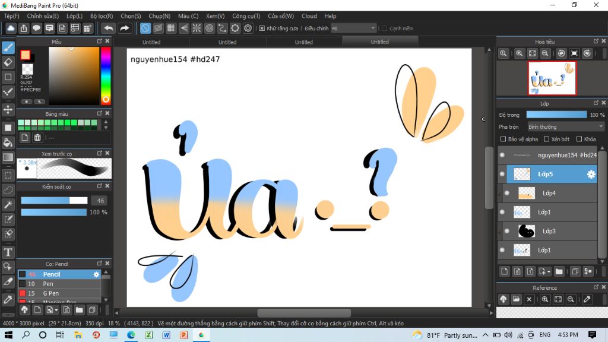Screen dimensions: 608x342
Task: Open reference image folder icon
Action: coord(516,299)
